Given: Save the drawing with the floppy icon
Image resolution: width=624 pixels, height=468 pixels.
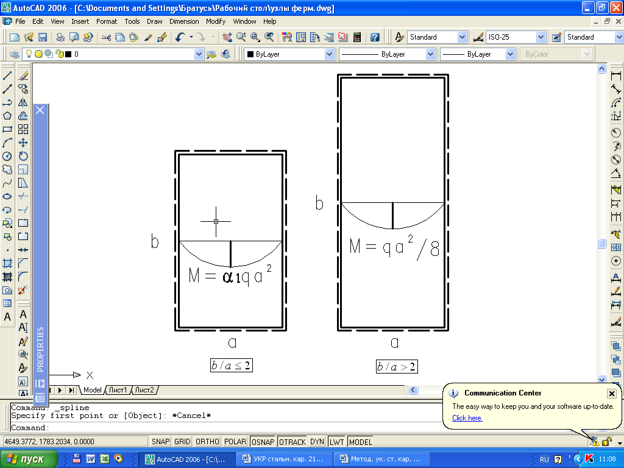Looking at the screenshot, I should (42, 37).
